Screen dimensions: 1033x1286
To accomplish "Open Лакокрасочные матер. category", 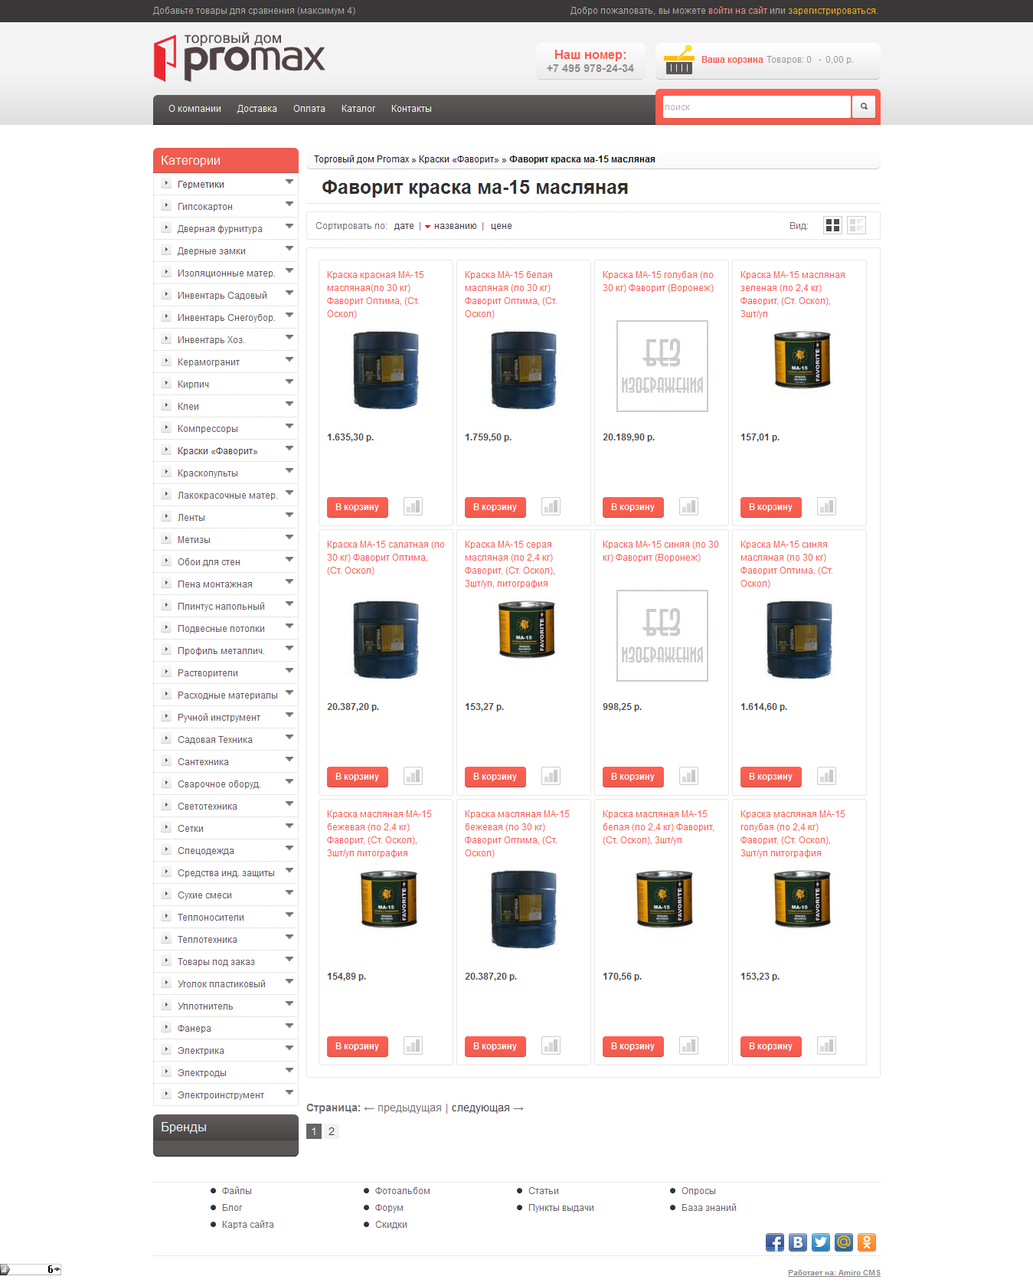I will (227, 496).
